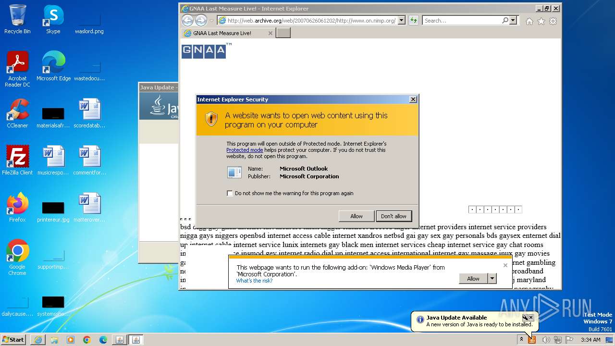Image resolution: width=615 pixels, height=346 pixels.
Task: Close the add-on notification bar
Action: click(x=505, y=265)
